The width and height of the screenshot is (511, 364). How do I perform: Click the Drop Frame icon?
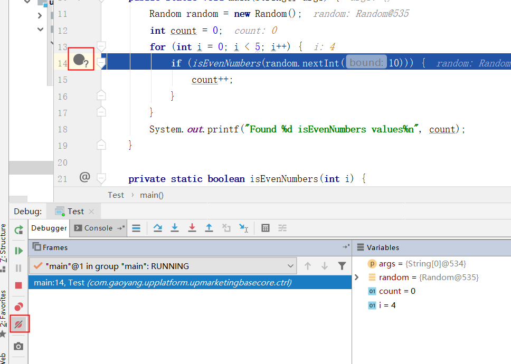tap(226, 228)
